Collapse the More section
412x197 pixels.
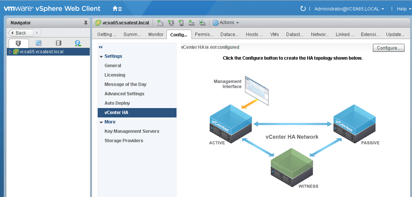coord(101,122)
